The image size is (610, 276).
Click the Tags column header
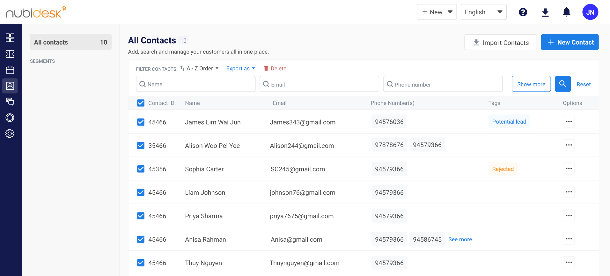click(x=494, y=103)
